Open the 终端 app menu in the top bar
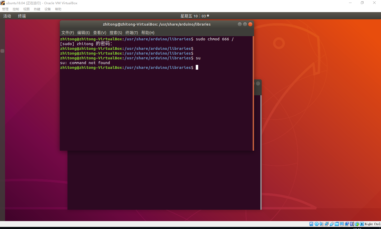381x229 pixels. [22, 16]
